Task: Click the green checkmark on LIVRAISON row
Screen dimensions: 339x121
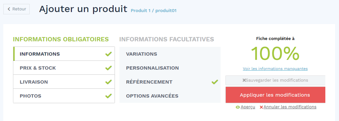Action: pyautogui.click(x=109, y=82)
